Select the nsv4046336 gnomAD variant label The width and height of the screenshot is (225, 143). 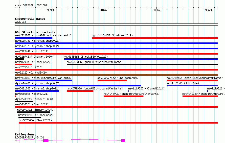pyautogui.click(x=95, y=62)
